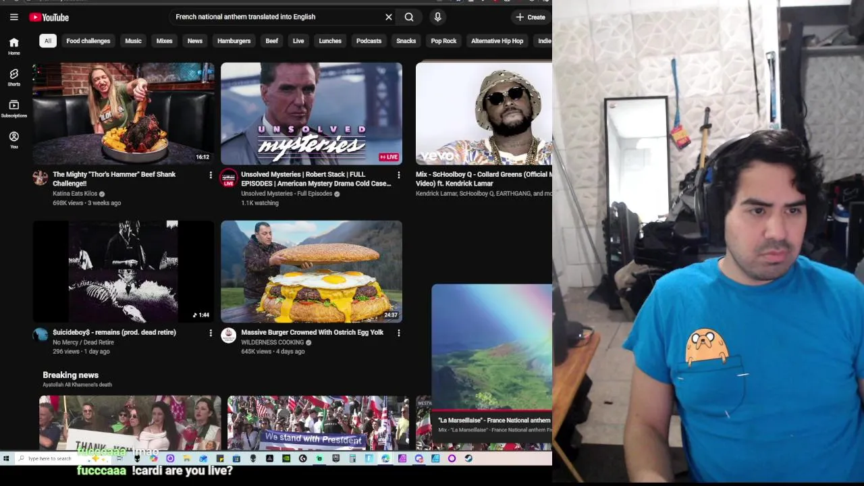Open the $uicideboy$ remains thumbnail
Image resolution: width=864 pixels, height=486 pixels.
point(124,271)
